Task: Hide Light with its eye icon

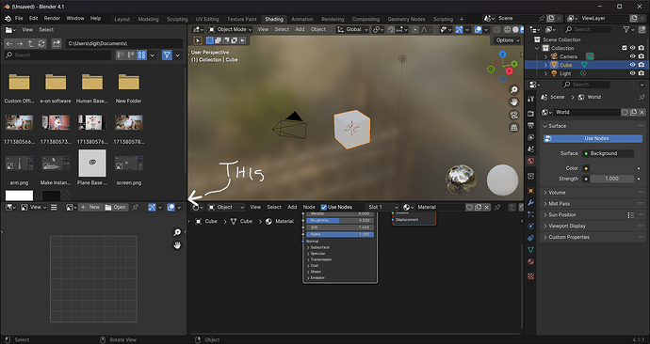Action: coord(633,73)
